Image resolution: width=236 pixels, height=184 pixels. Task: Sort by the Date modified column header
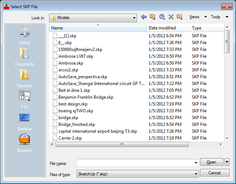(x=168, y=28)
